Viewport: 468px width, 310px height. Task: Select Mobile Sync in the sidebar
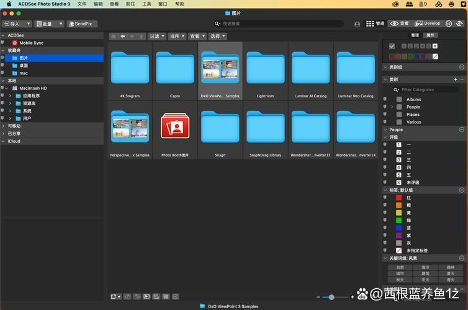click(31, 43)
